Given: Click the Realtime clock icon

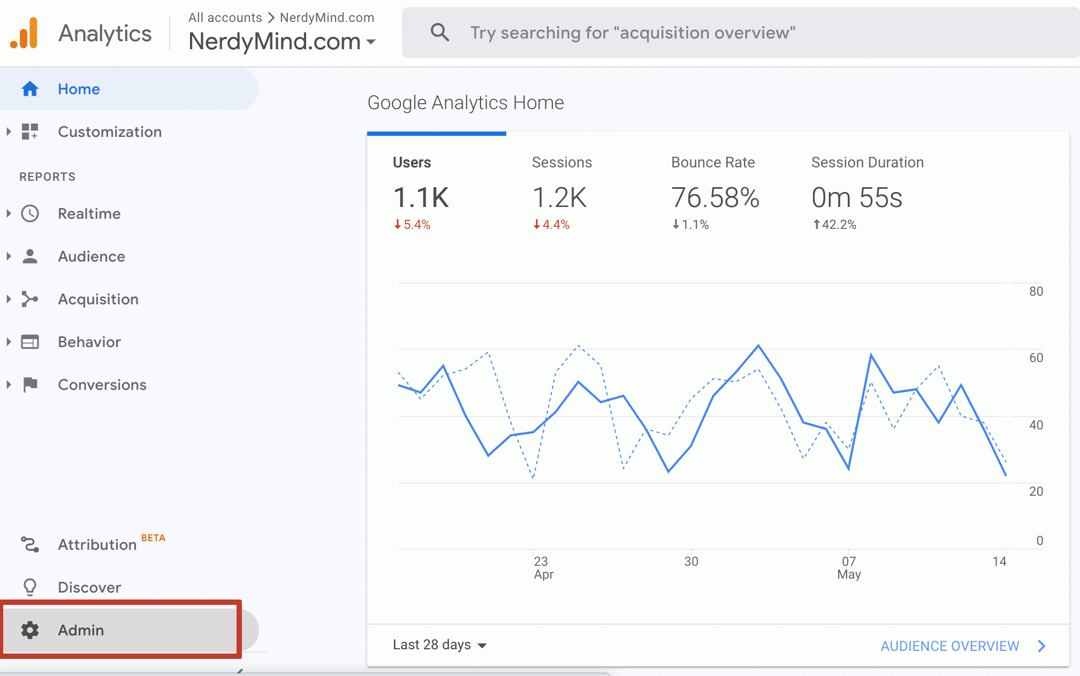Looking at the screenshot, I should (x=30, y=213).
